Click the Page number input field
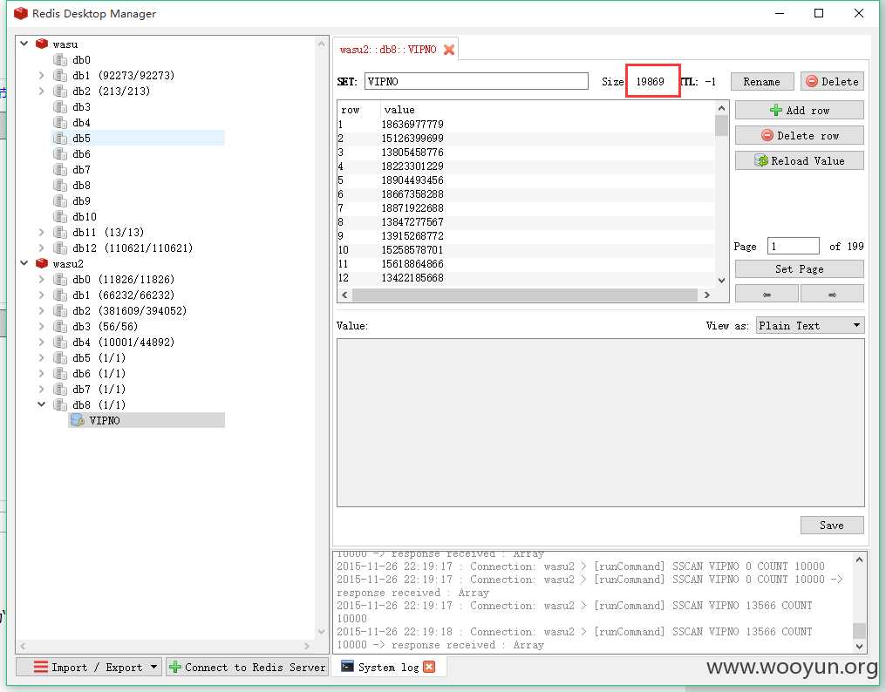The height and width of the screenshot is (692, 886). click(x=794, y=246)
